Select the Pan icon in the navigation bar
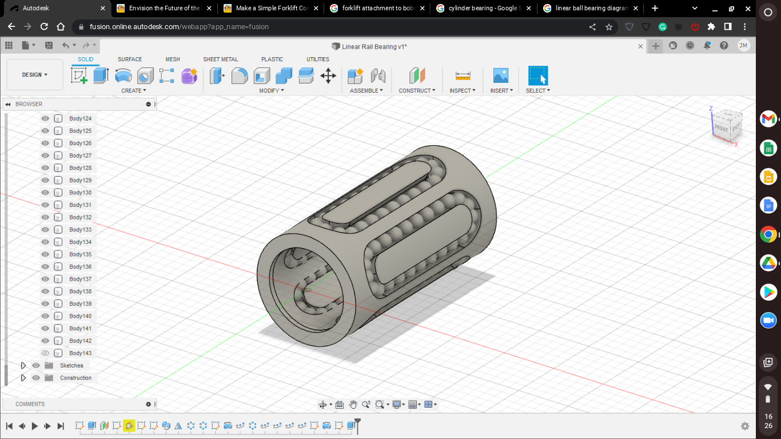 [x=353, y=404]
